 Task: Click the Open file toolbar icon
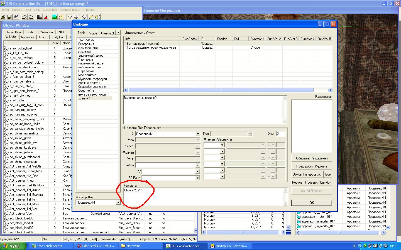(x=3, y=17)
